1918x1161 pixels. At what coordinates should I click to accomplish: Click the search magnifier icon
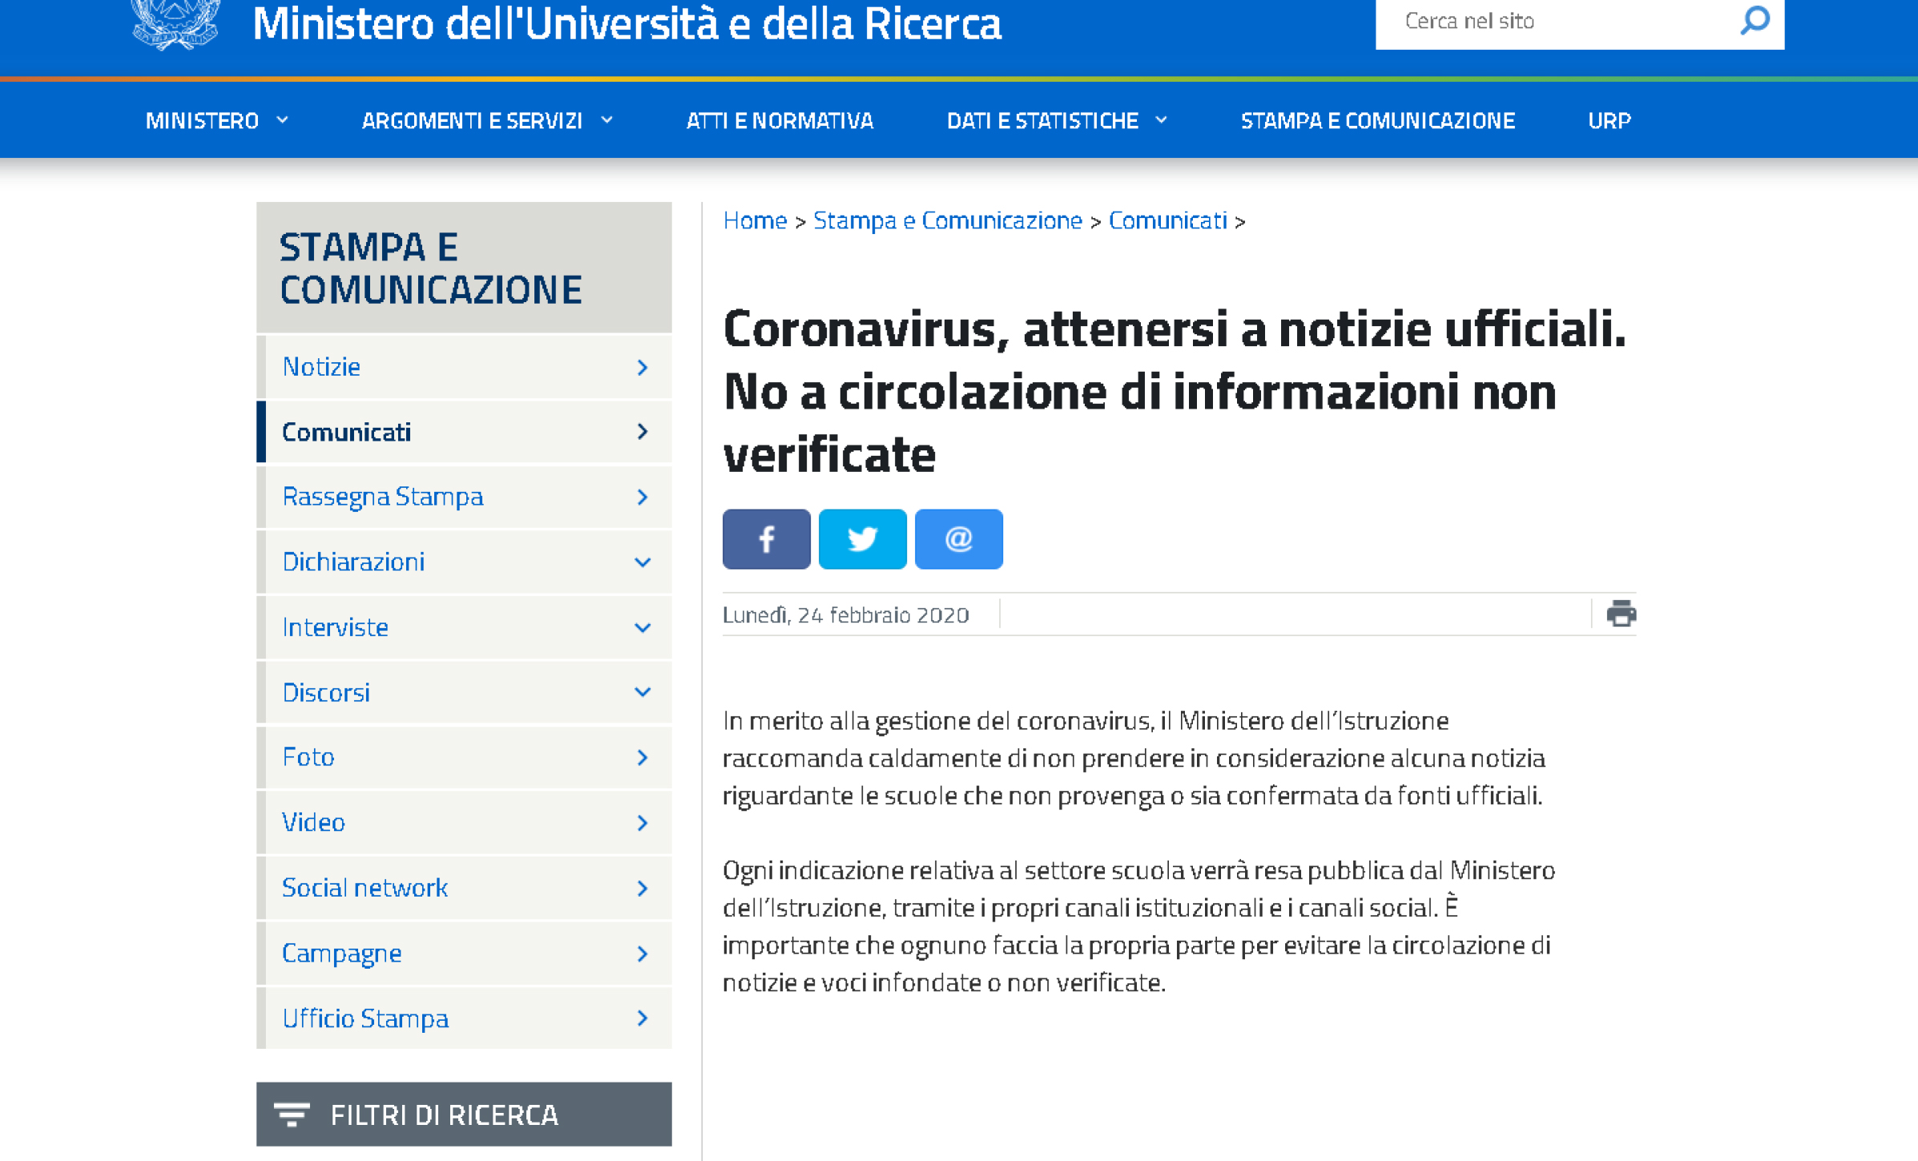tap(1755, 21)
